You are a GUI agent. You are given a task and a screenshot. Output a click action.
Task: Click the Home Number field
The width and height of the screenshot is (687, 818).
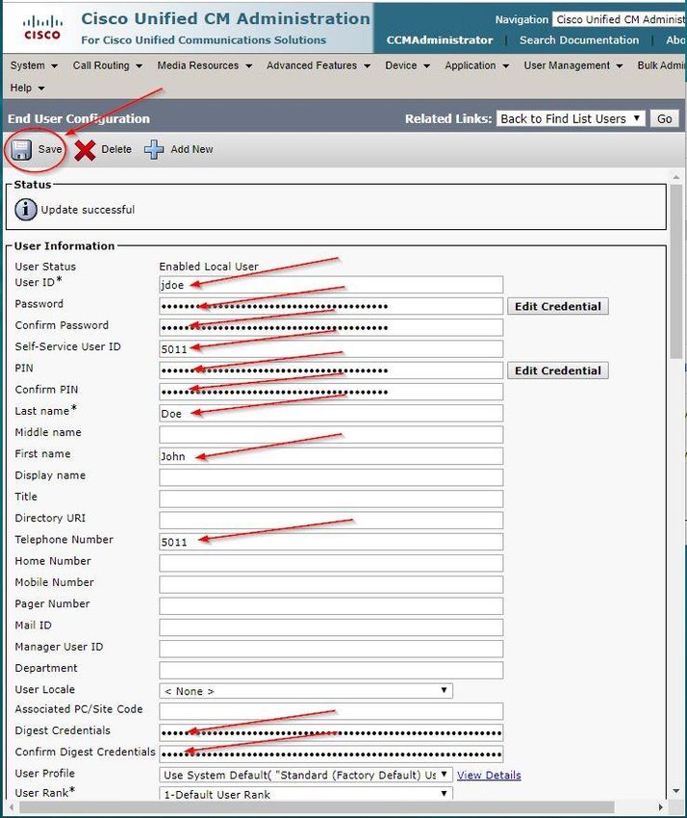tap(331, 563)
